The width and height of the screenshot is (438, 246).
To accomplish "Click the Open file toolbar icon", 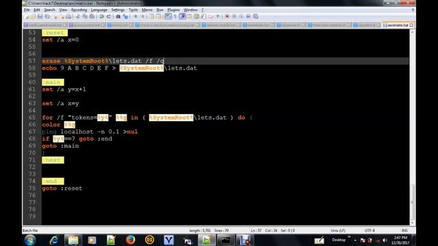I will point(33,16).
